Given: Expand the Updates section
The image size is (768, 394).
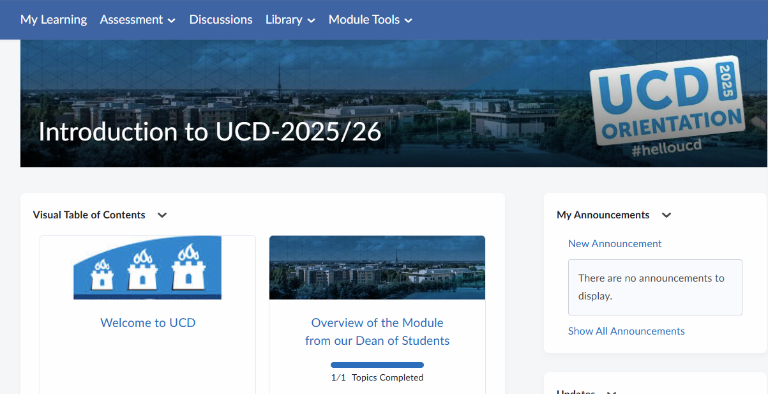Looking at the screenshot, I should (611, 391).
